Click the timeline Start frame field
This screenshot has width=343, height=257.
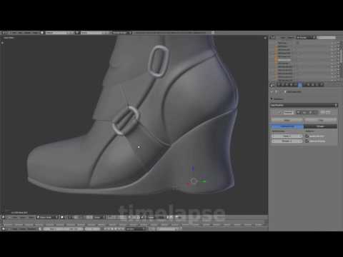[53, 228]
